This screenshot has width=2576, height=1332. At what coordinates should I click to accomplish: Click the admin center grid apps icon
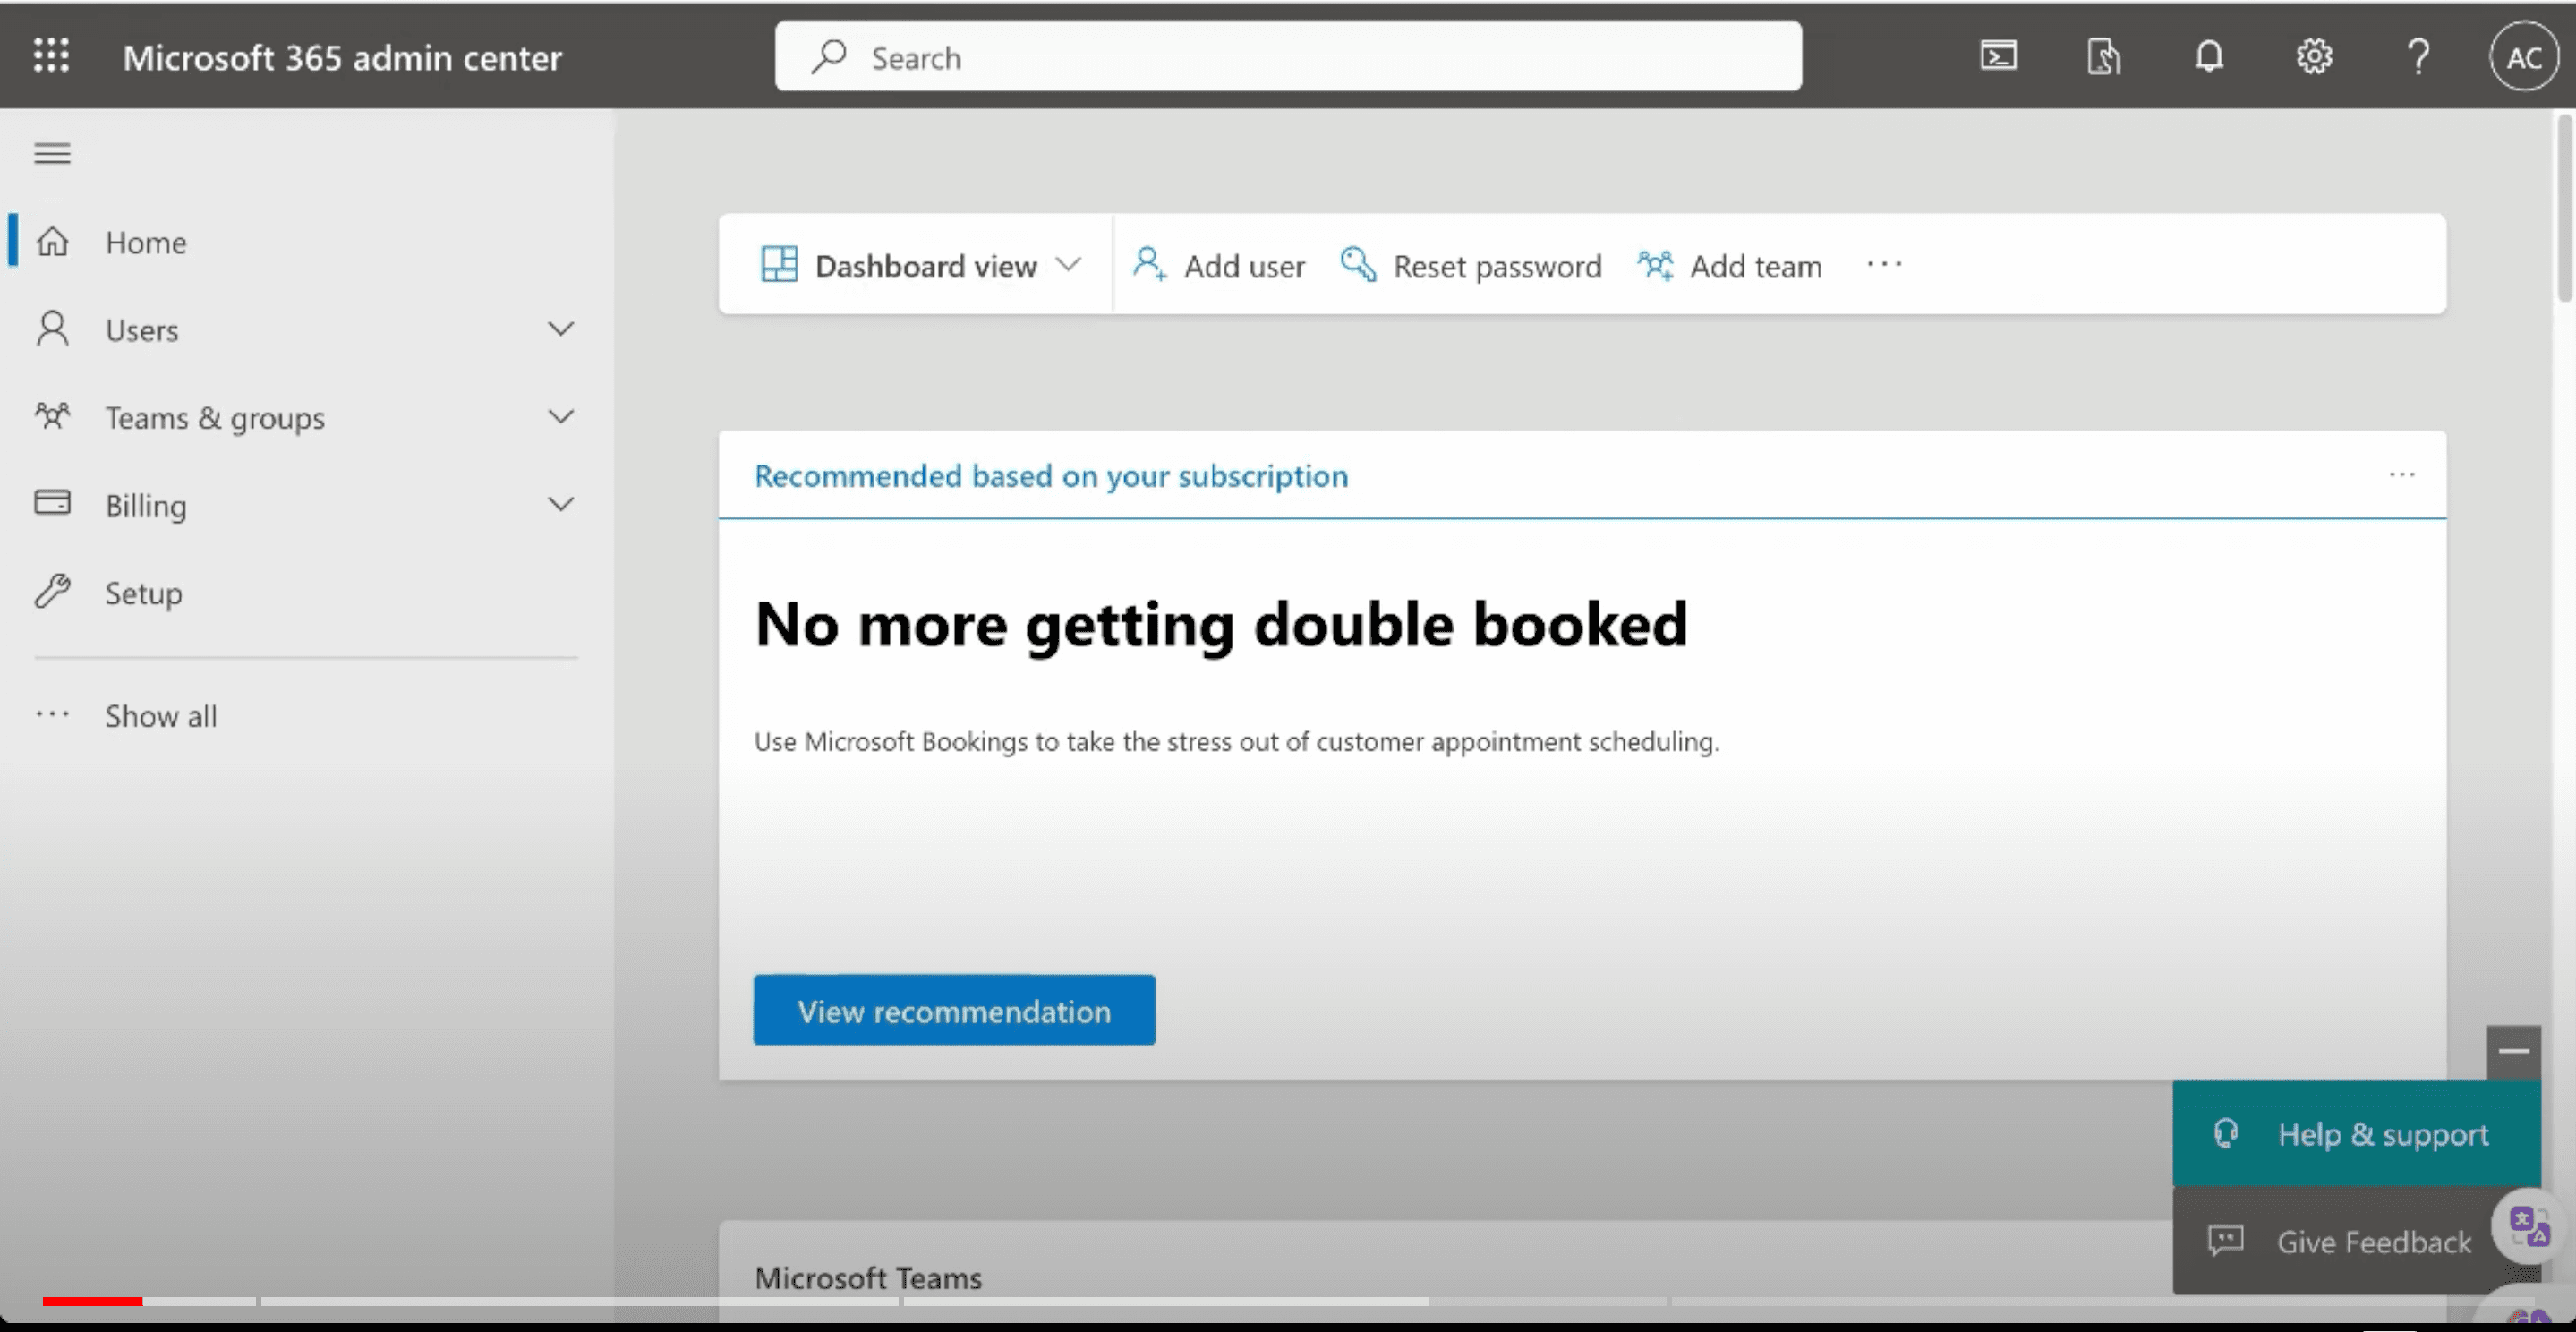tap(49, 56)
